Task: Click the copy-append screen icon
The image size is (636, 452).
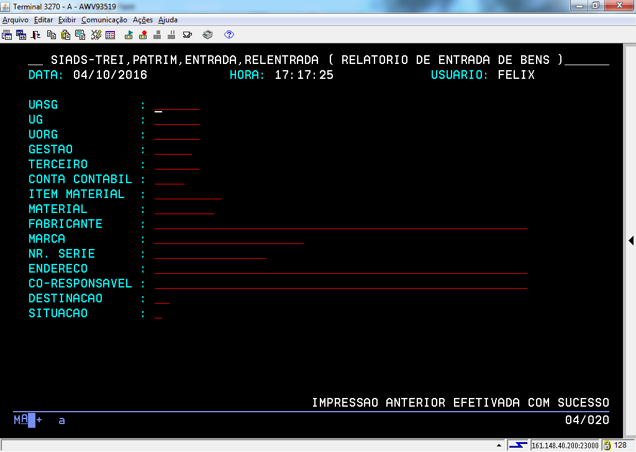Action: click(80, 35)
